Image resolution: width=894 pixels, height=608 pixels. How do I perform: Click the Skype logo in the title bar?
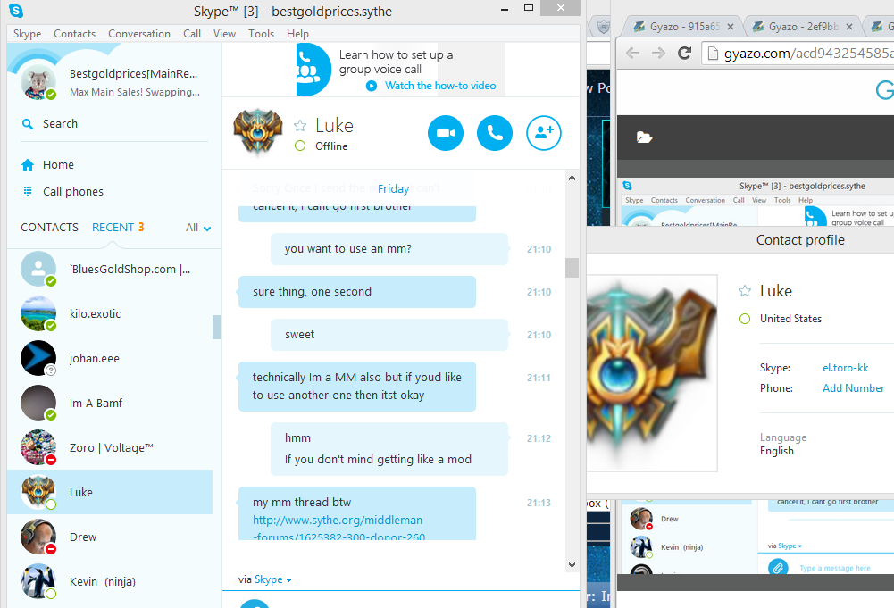point(16,10)
